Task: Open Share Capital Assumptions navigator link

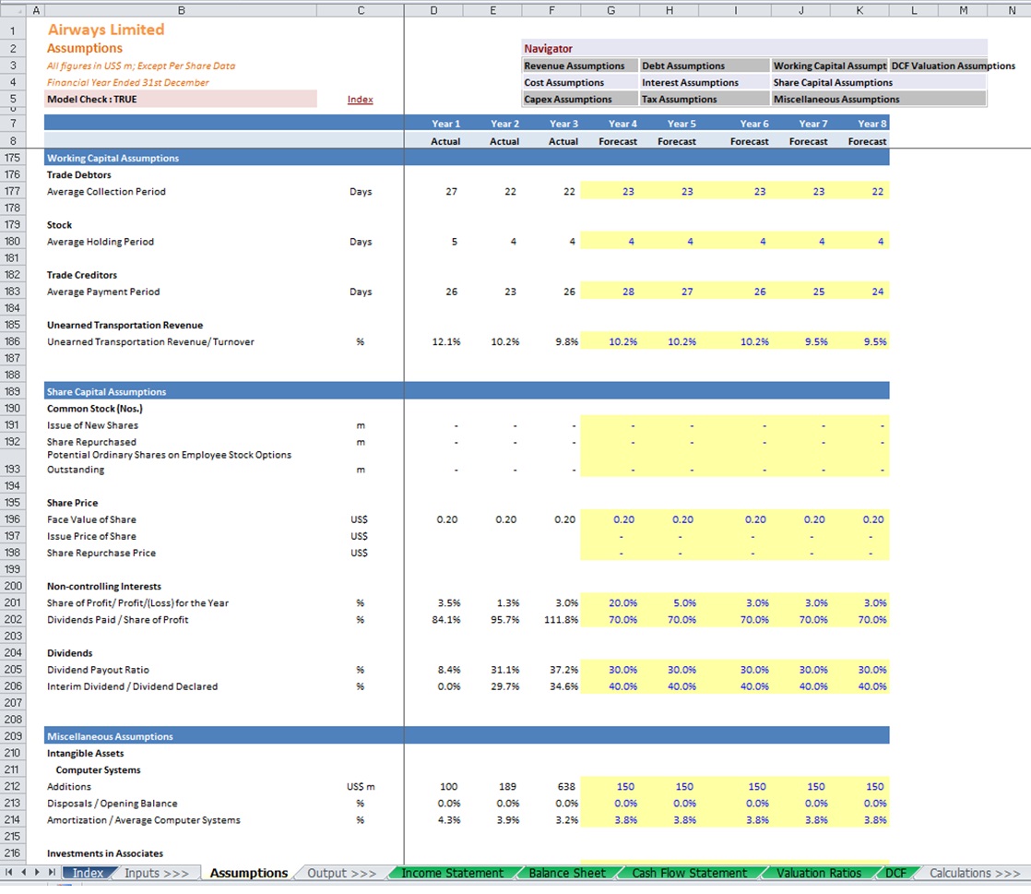Action: coord(879,84)
